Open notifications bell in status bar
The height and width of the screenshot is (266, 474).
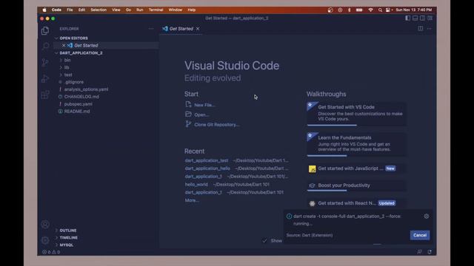(x=430, y=252)
